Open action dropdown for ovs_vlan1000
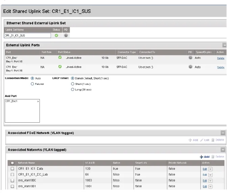 210,181
